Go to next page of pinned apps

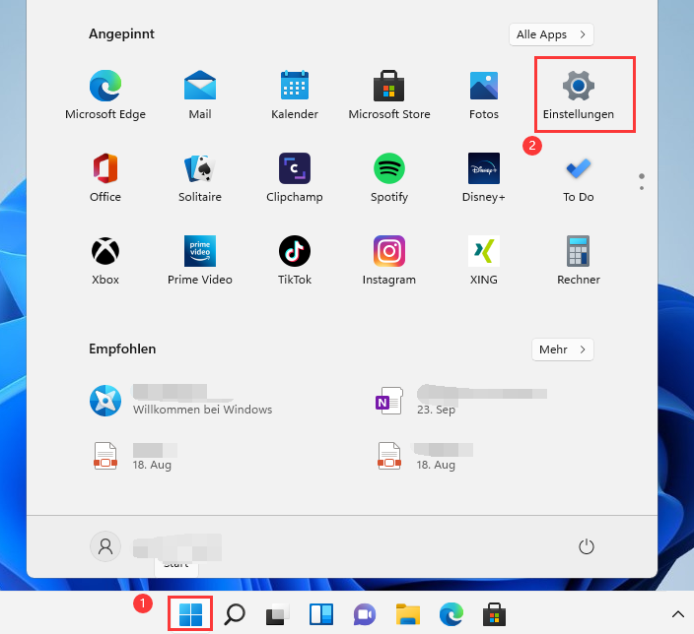click(x=642, y=188)
